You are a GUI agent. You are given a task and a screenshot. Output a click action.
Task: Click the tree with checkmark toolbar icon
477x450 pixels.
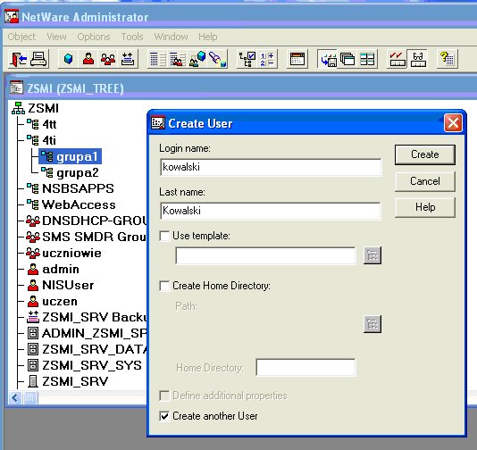point(247,59)
